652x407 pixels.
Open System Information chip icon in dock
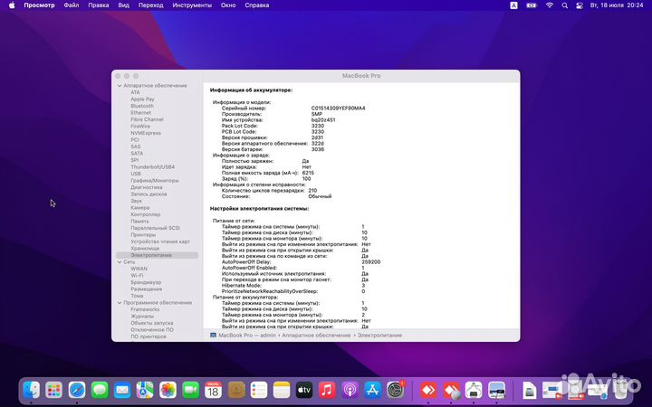[474, 390]
